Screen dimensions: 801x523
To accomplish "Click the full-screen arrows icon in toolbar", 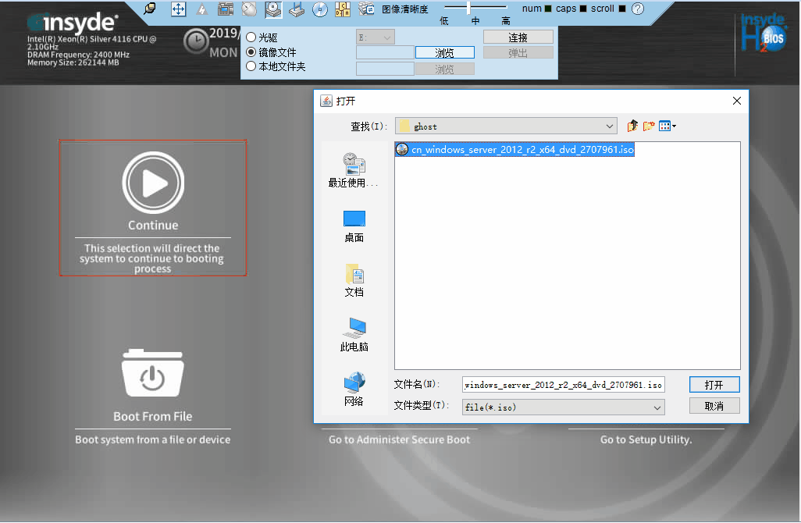I will [x=178, y=9].
